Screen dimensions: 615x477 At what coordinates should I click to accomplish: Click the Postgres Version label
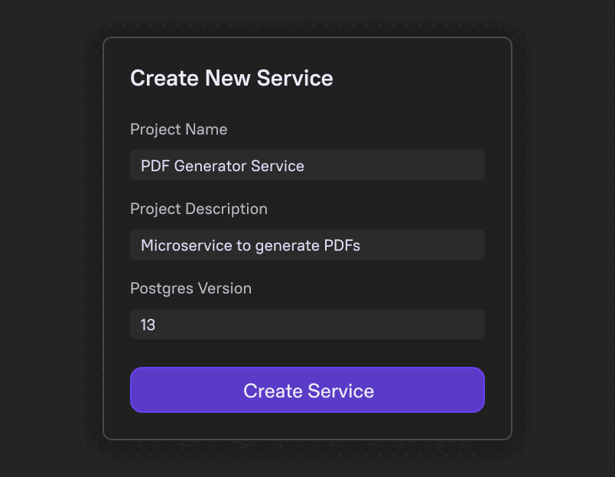[x=190, y=288]
